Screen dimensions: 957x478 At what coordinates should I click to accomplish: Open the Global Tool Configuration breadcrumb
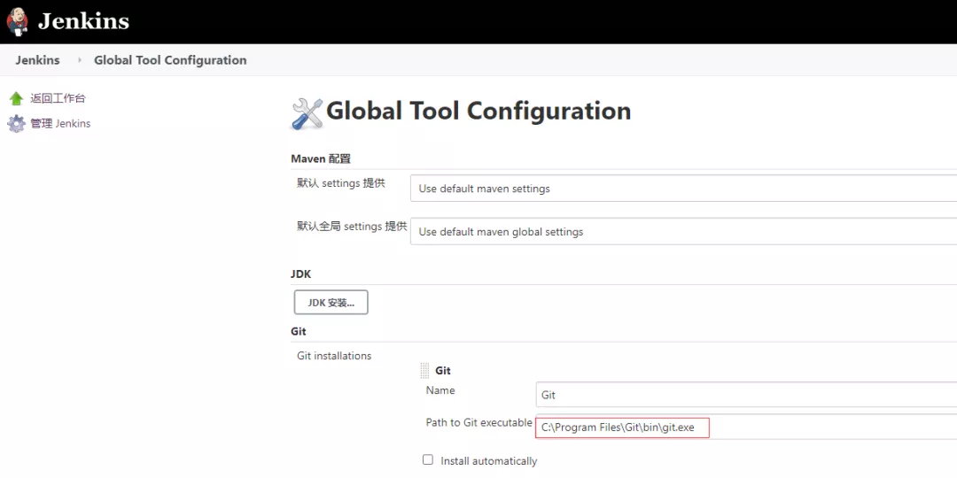pyautogui.click(x=170, y=60)
